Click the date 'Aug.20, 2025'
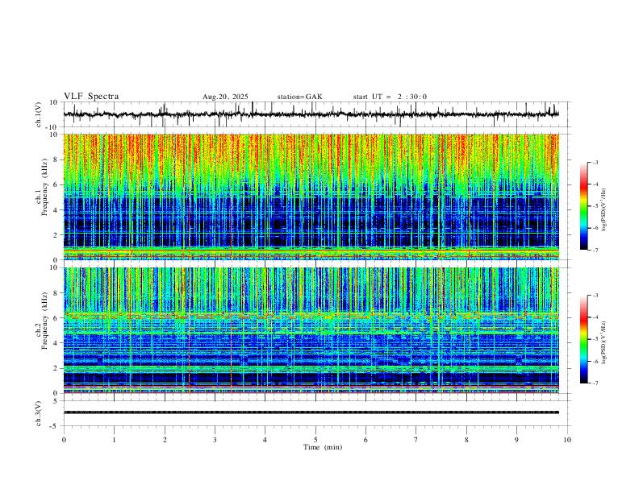This screenshot has height=493, width=639. [x=225, y=97]
